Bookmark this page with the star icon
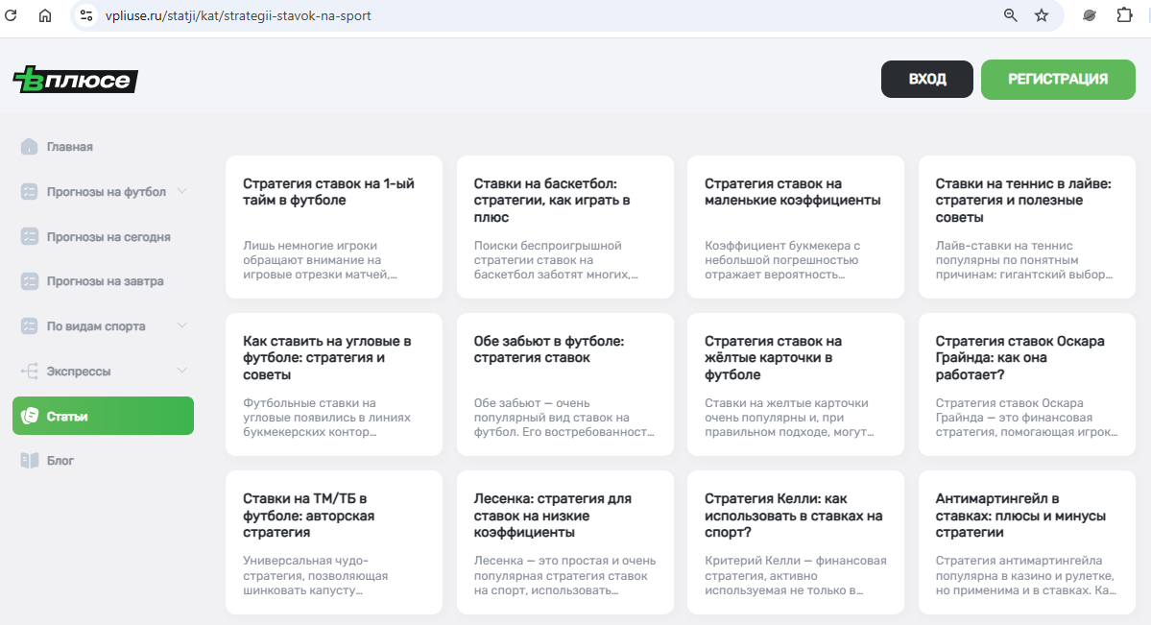 coord(1042,15)
